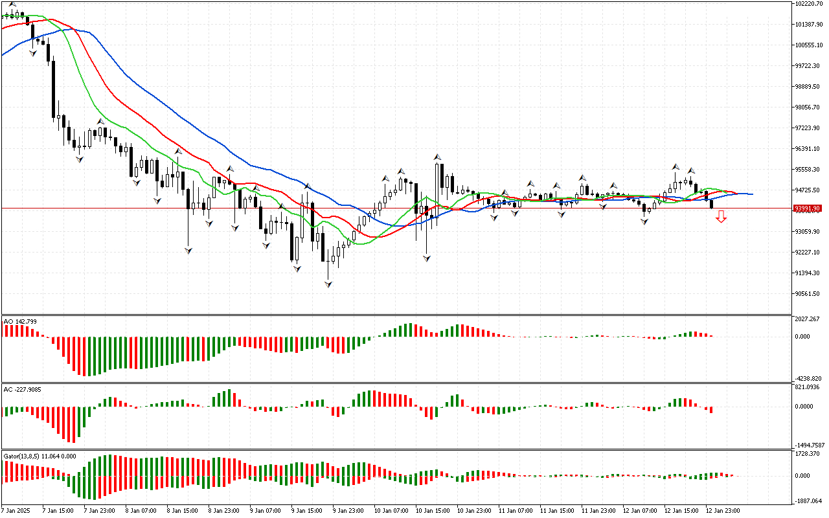This screenshot has width=829, height=518.
Task: Select the 100555.10 price scale value
Action: point(810,45)
